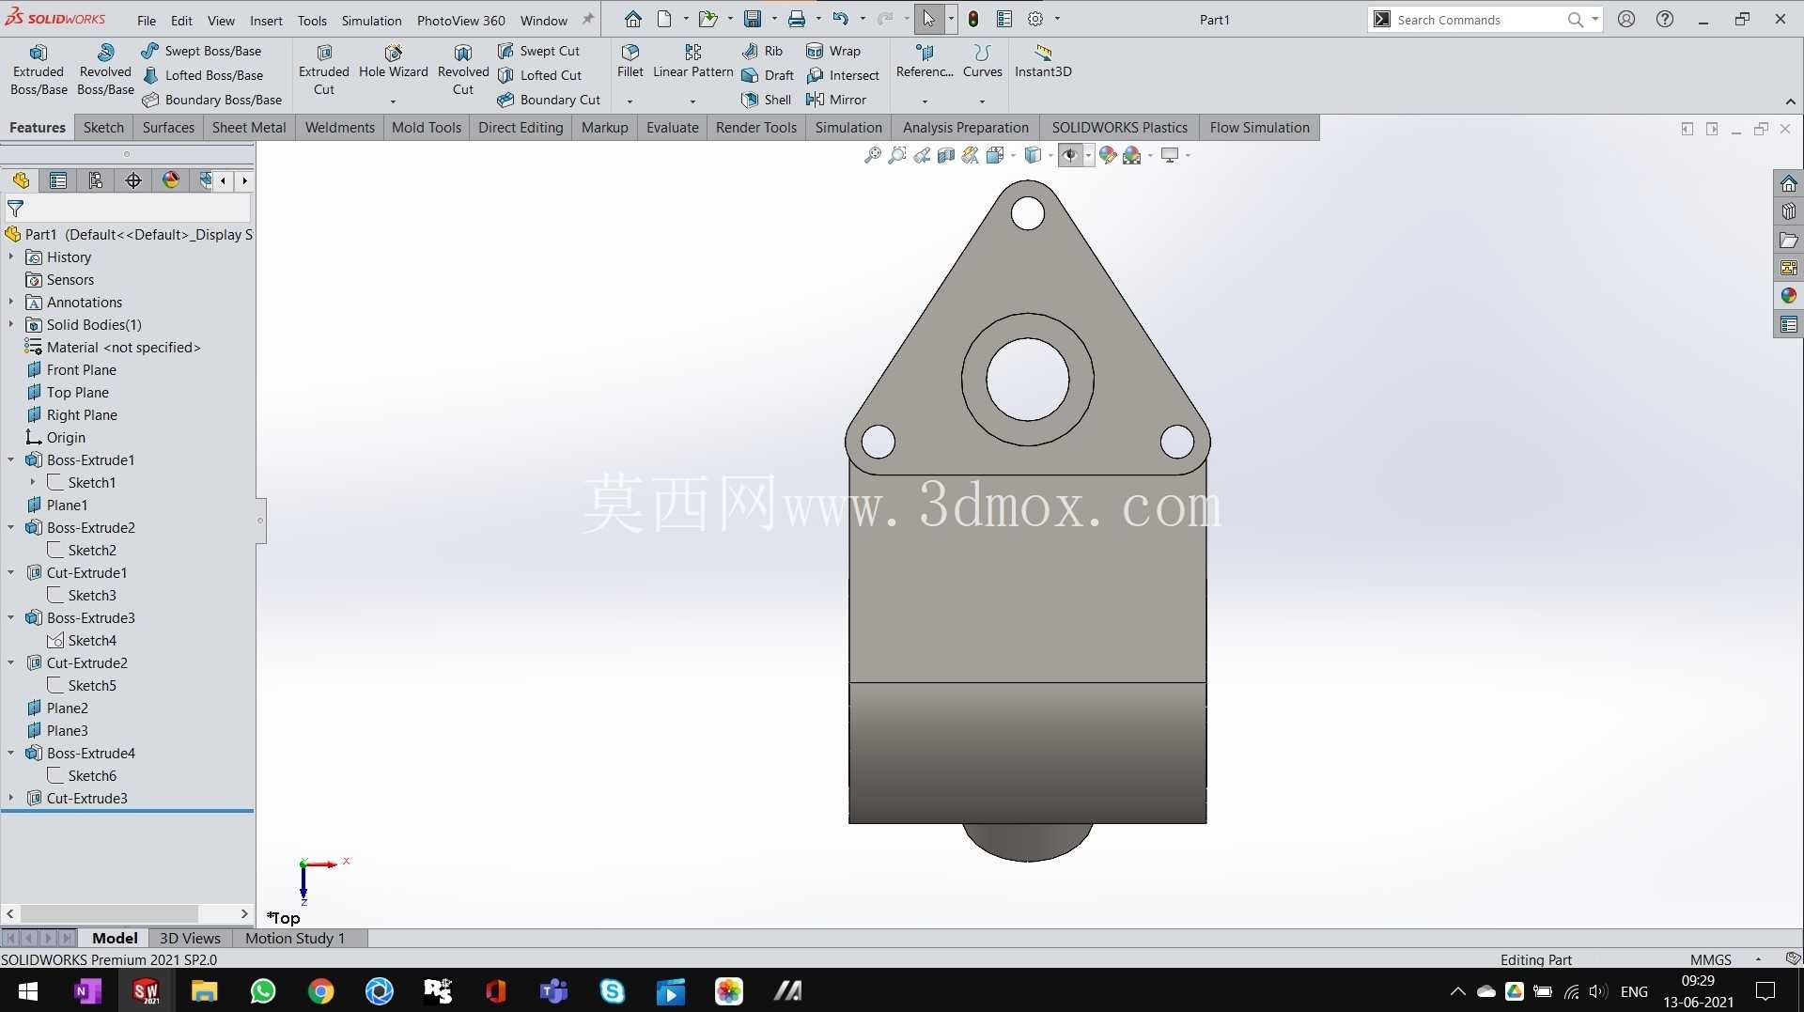The height and width of the screenshot is (1012, 1804).
Task: Click the Wrap tool
Action: 833,51
